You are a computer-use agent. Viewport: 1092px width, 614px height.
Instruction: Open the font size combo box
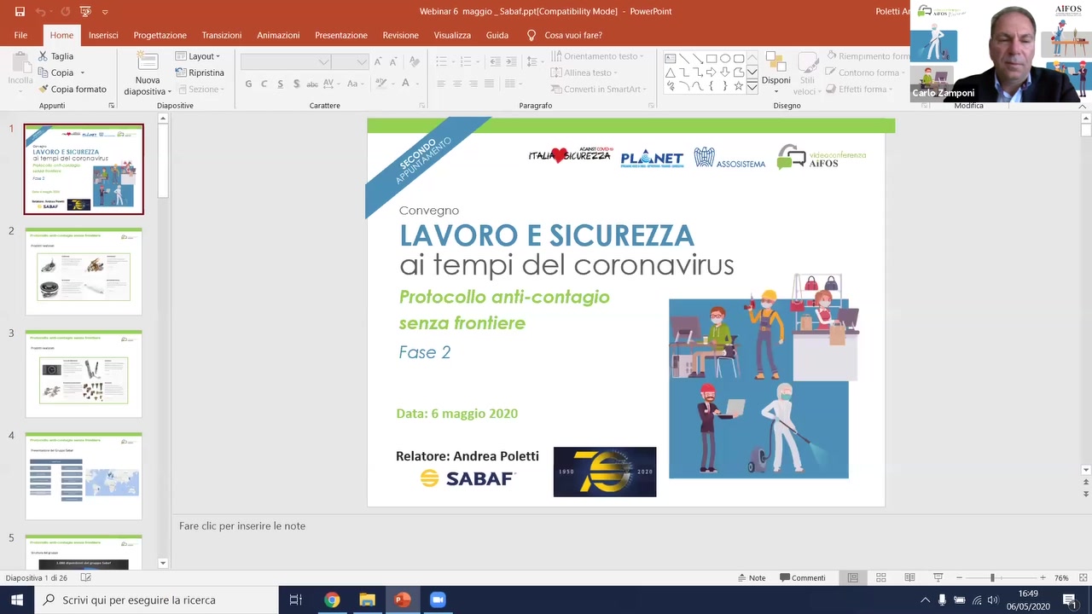click(x=350, y=61)
